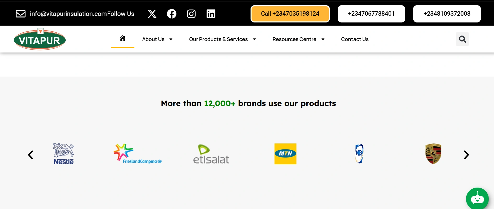Click the X (Twitter) social icon

(x=152, y=14)
